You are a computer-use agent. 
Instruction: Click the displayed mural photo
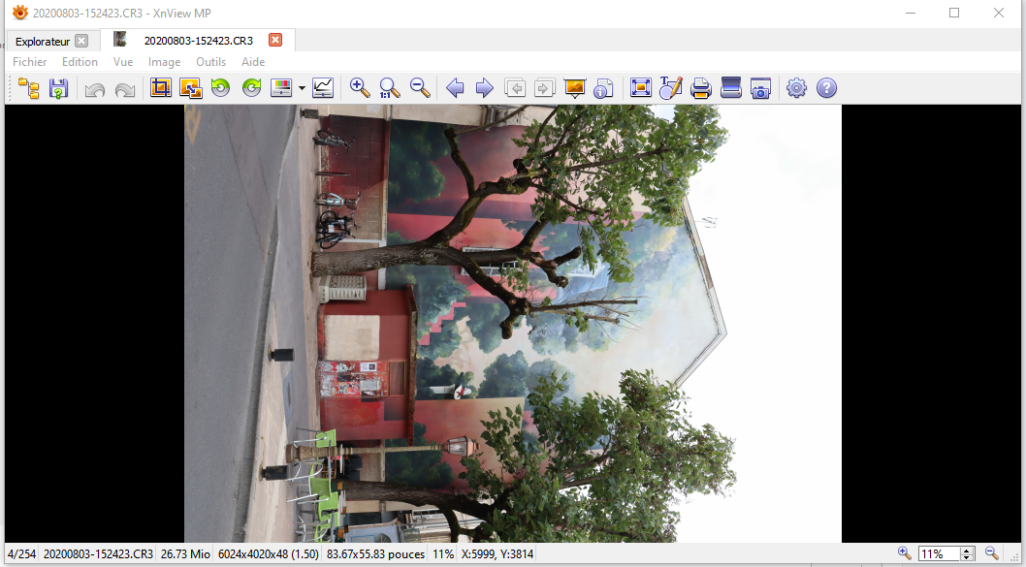(x=512, y=323)
